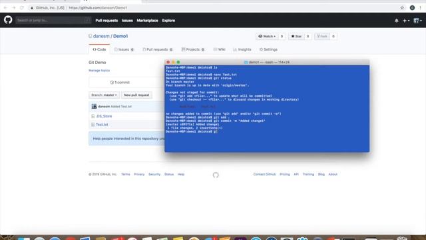Image resolution: width=426 pixels, height=240 pixels.
Task: Open the Chrome profile icon
Action: [412, 8]
